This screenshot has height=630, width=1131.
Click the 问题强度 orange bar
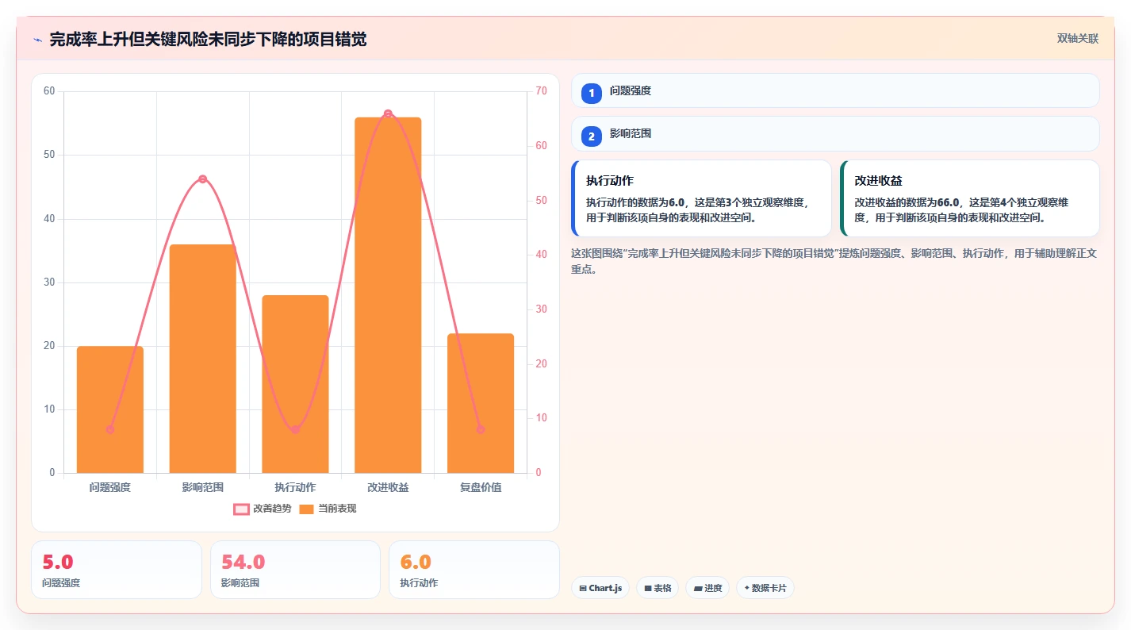[110, 409]
